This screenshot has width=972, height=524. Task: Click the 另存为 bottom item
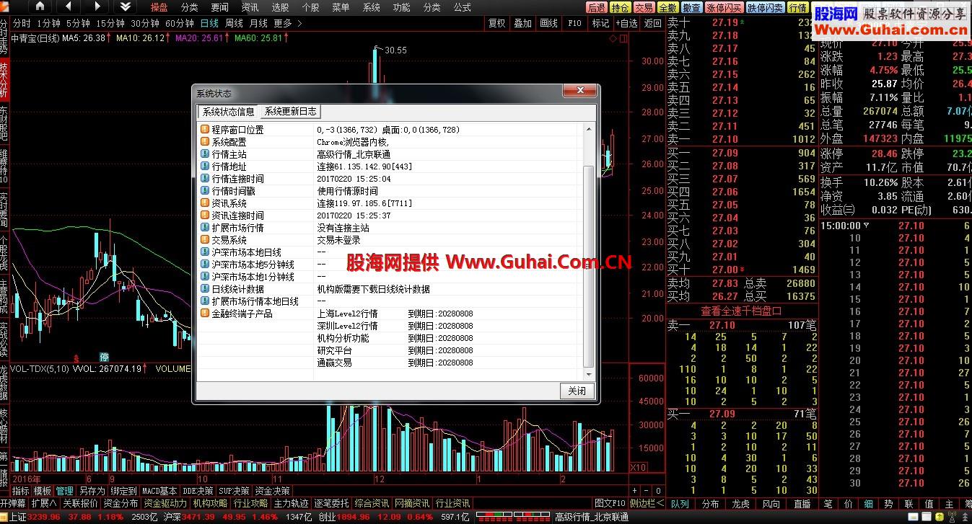(x=92, y=491)
